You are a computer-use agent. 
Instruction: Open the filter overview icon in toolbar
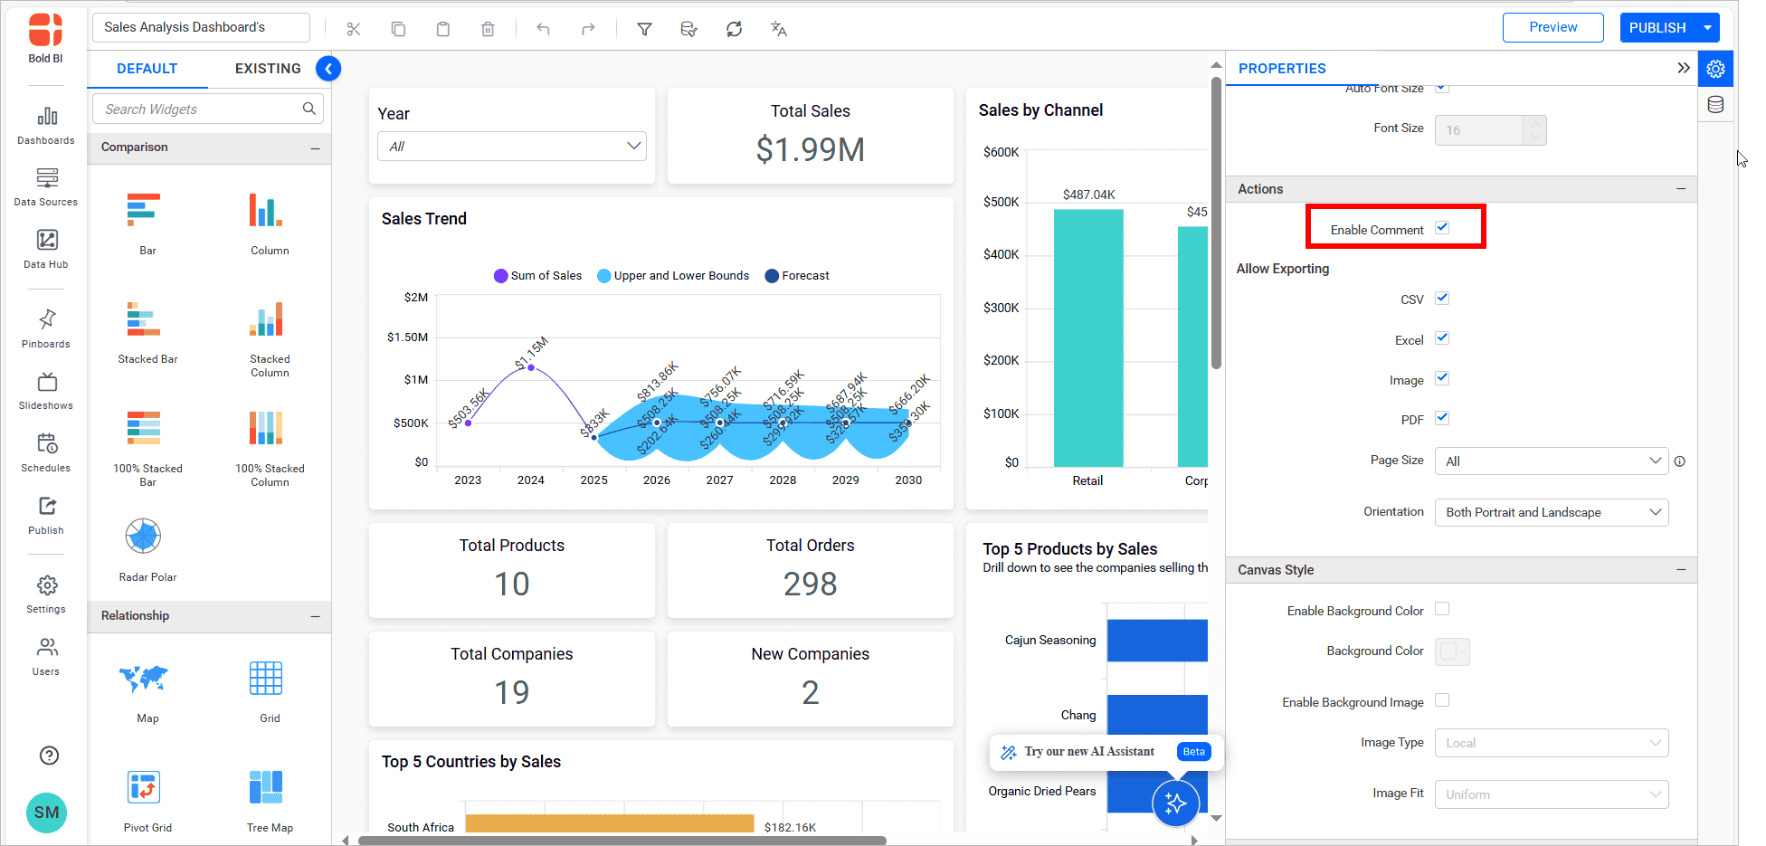pos(644,28)
